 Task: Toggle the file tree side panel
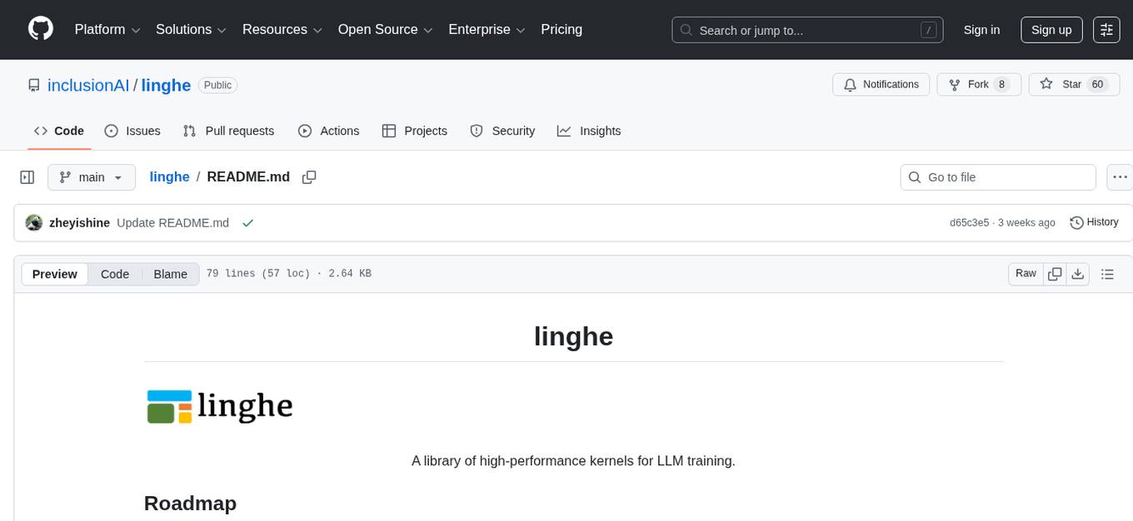pos(27,176)
